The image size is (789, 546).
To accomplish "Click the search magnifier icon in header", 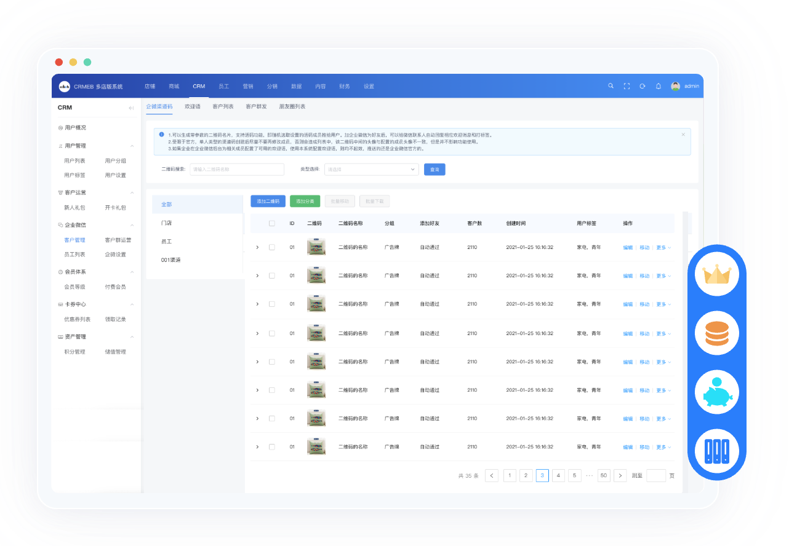I will [x=611, y=86].
